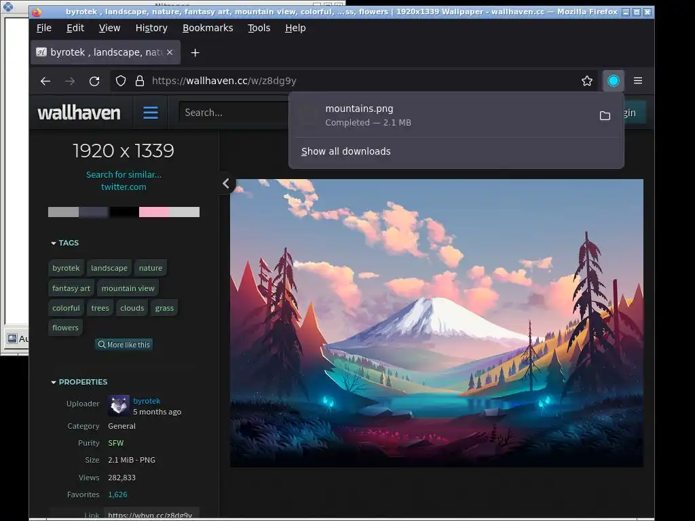This screenshot has width=695, height=521.
Task: Click the mountain wallpaper image
Action: (436, 322)
